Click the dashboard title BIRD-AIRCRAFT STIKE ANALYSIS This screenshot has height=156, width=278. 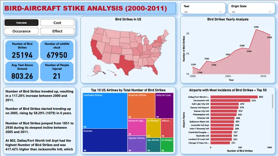coord(86,8)
